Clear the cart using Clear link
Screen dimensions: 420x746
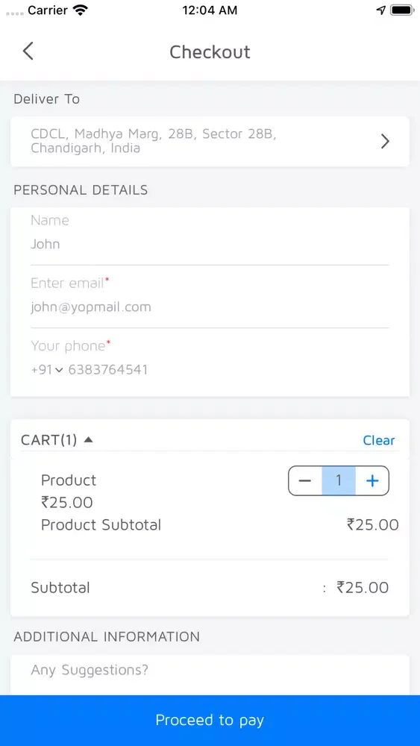click(x=379, y=440)
